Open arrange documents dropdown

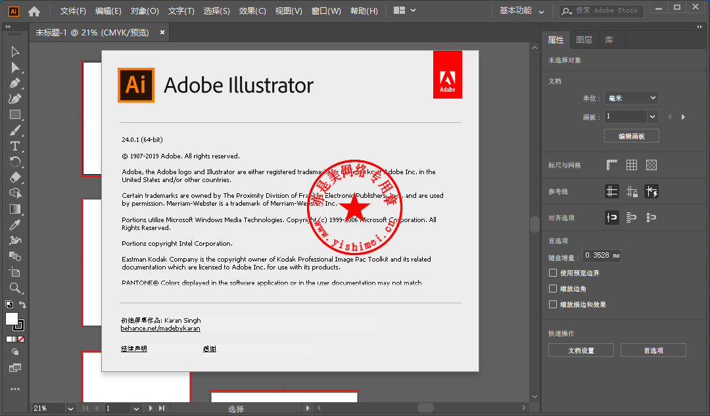pos(405,11)
